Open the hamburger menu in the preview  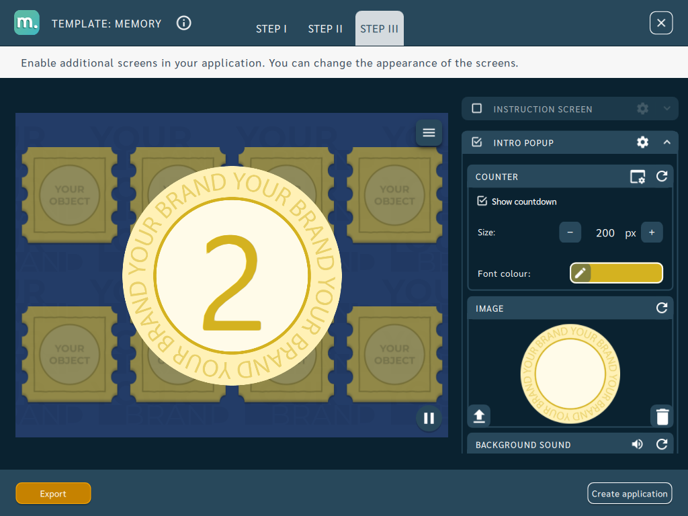pyautogui.click(x=429, y=132)
